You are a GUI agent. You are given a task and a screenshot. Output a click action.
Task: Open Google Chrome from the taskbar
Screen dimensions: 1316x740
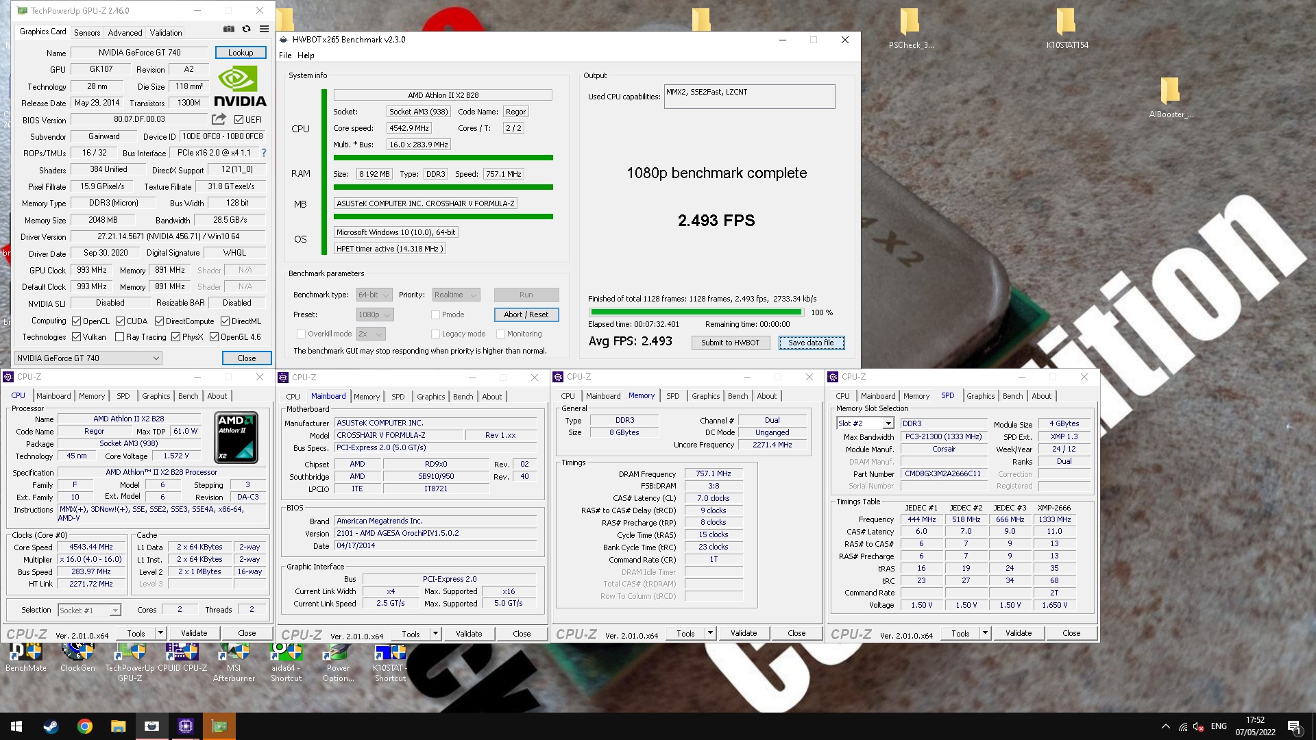pos(85,726)
